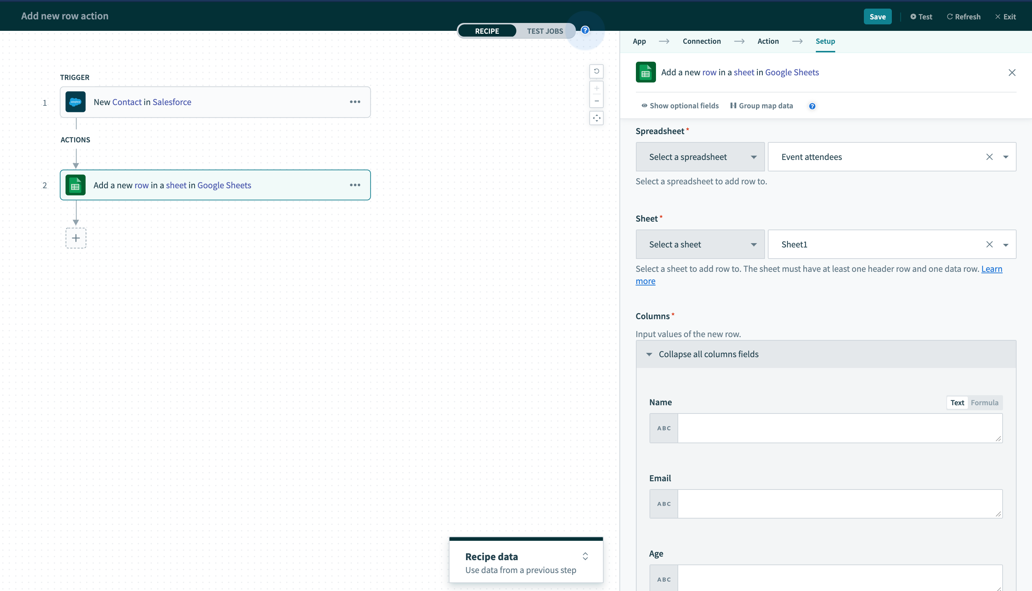Save the recipe

coord(878,16)
